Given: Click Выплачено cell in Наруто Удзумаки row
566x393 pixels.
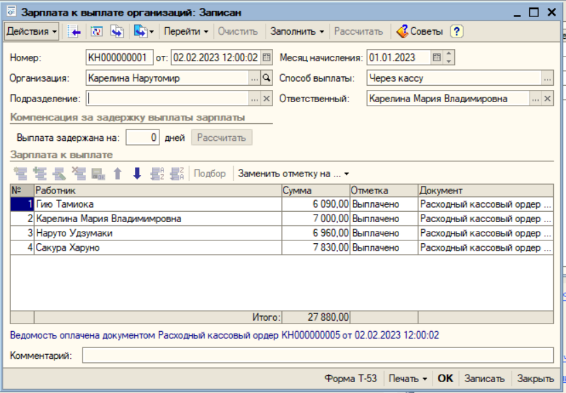Looking at the screenshot, I should point(384,233).
